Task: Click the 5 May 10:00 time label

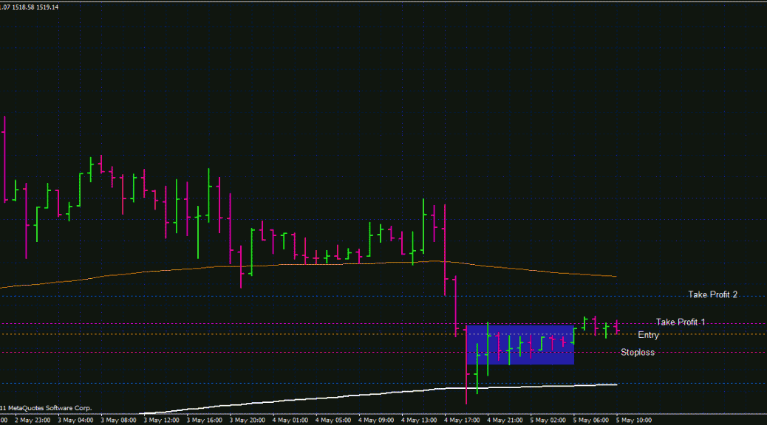Action: point(634,420)
